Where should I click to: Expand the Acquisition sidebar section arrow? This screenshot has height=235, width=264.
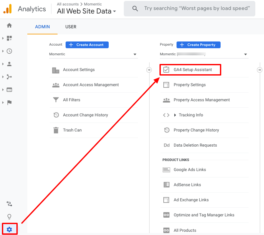(3, 77)
